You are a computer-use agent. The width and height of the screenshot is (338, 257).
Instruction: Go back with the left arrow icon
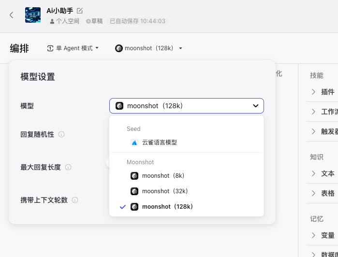pyautogui.click(x=12, y=15)
